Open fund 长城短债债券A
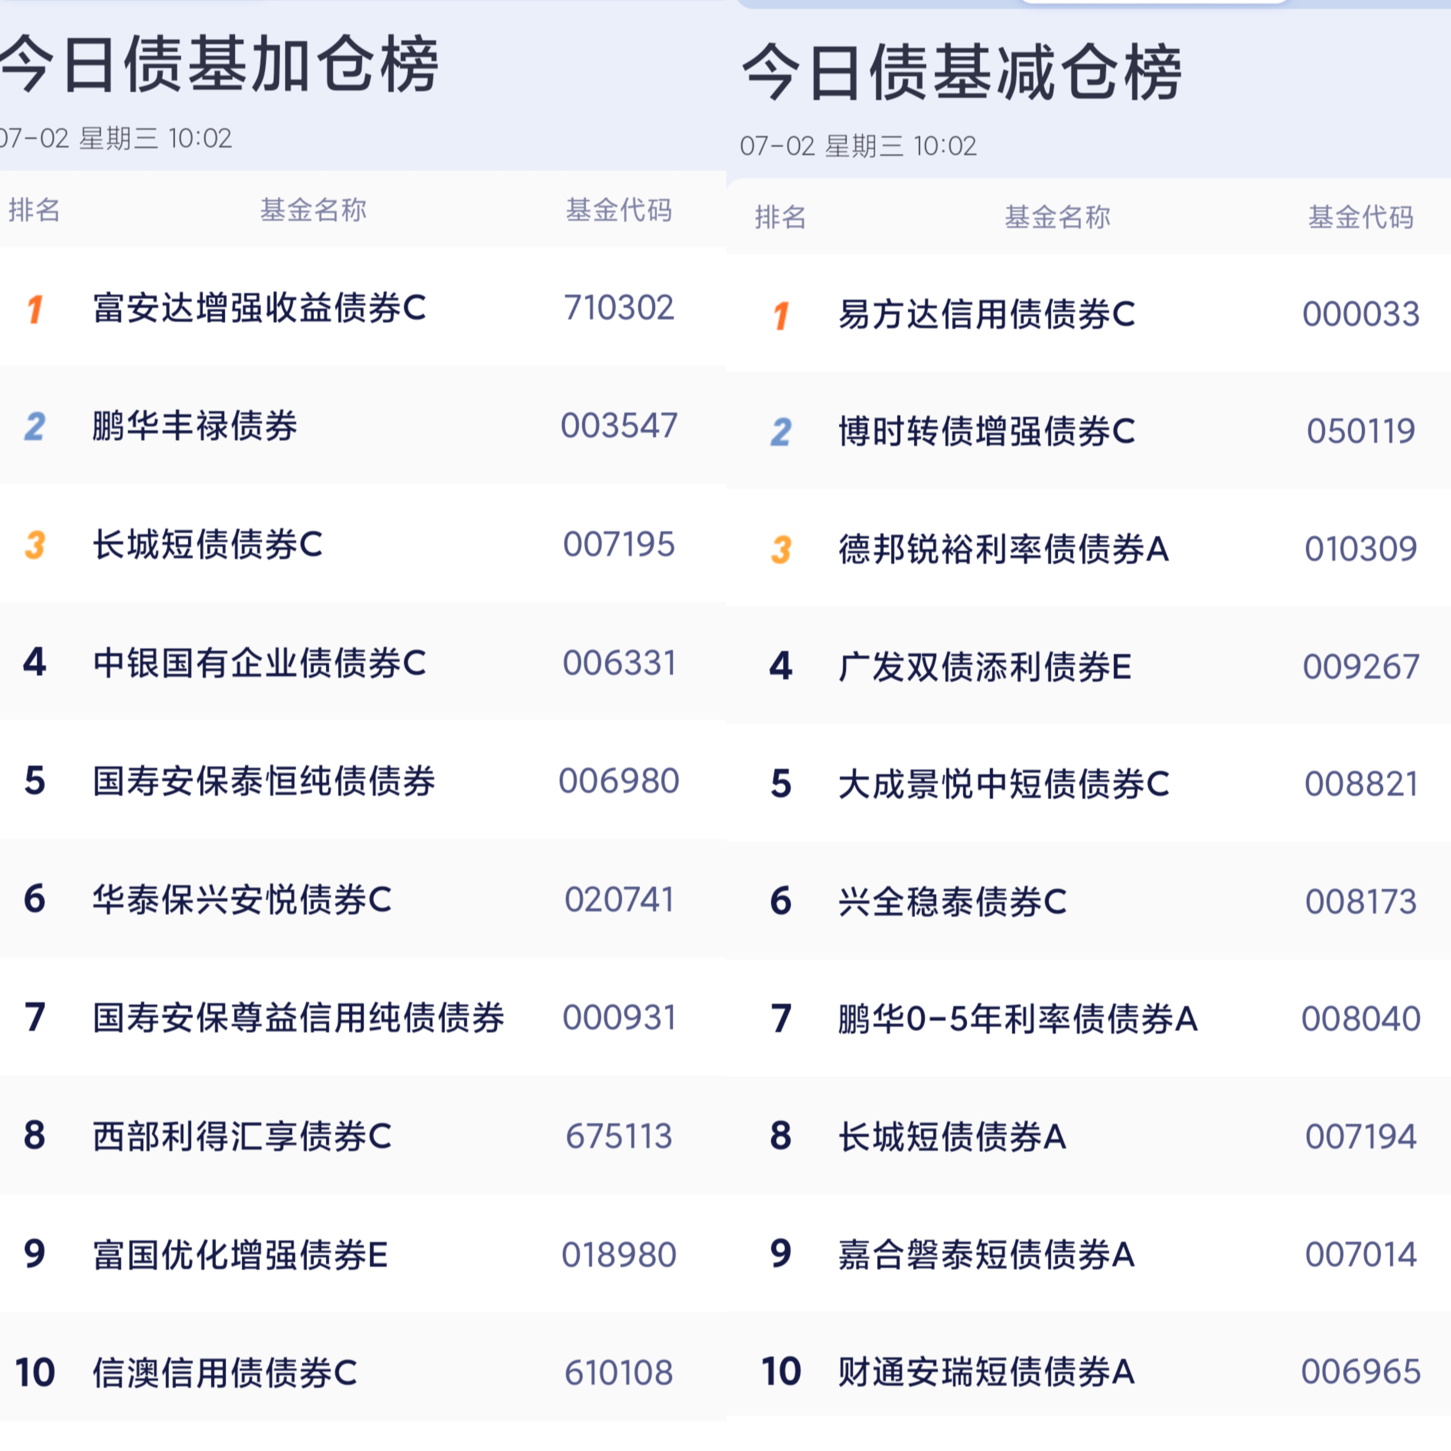The width and height of the screenshot is (1451, 1451). click(952, 1136)
